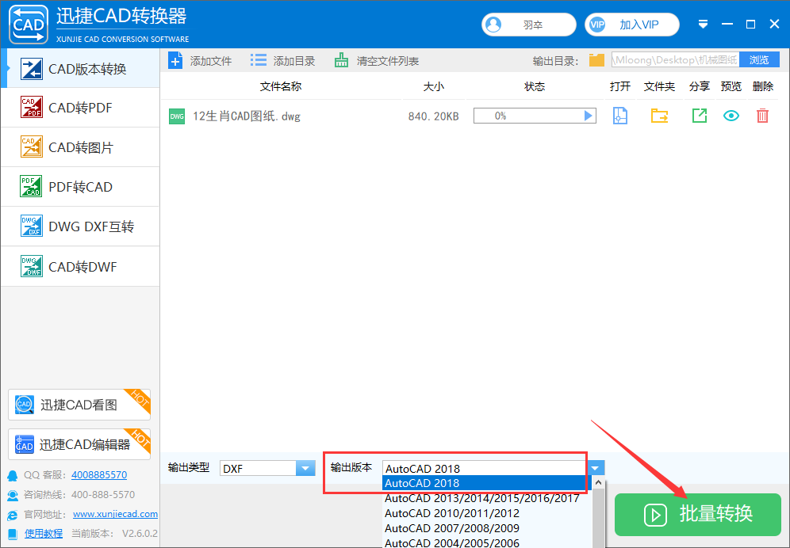Open QQ customer service link 4008885570
790x548 pixels.
point(99,474)
